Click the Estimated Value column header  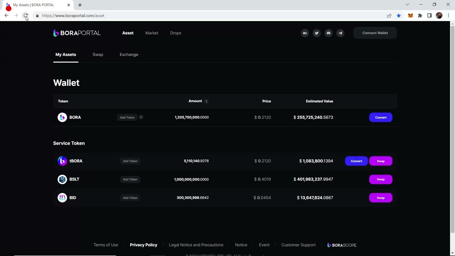coord(320,101)
